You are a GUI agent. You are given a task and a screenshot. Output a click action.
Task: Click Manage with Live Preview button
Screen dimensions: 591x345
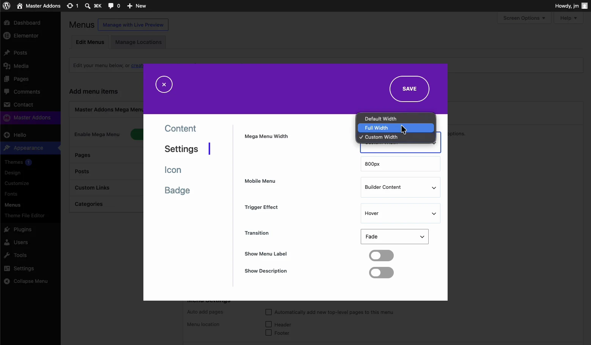(x=133, y=25)
